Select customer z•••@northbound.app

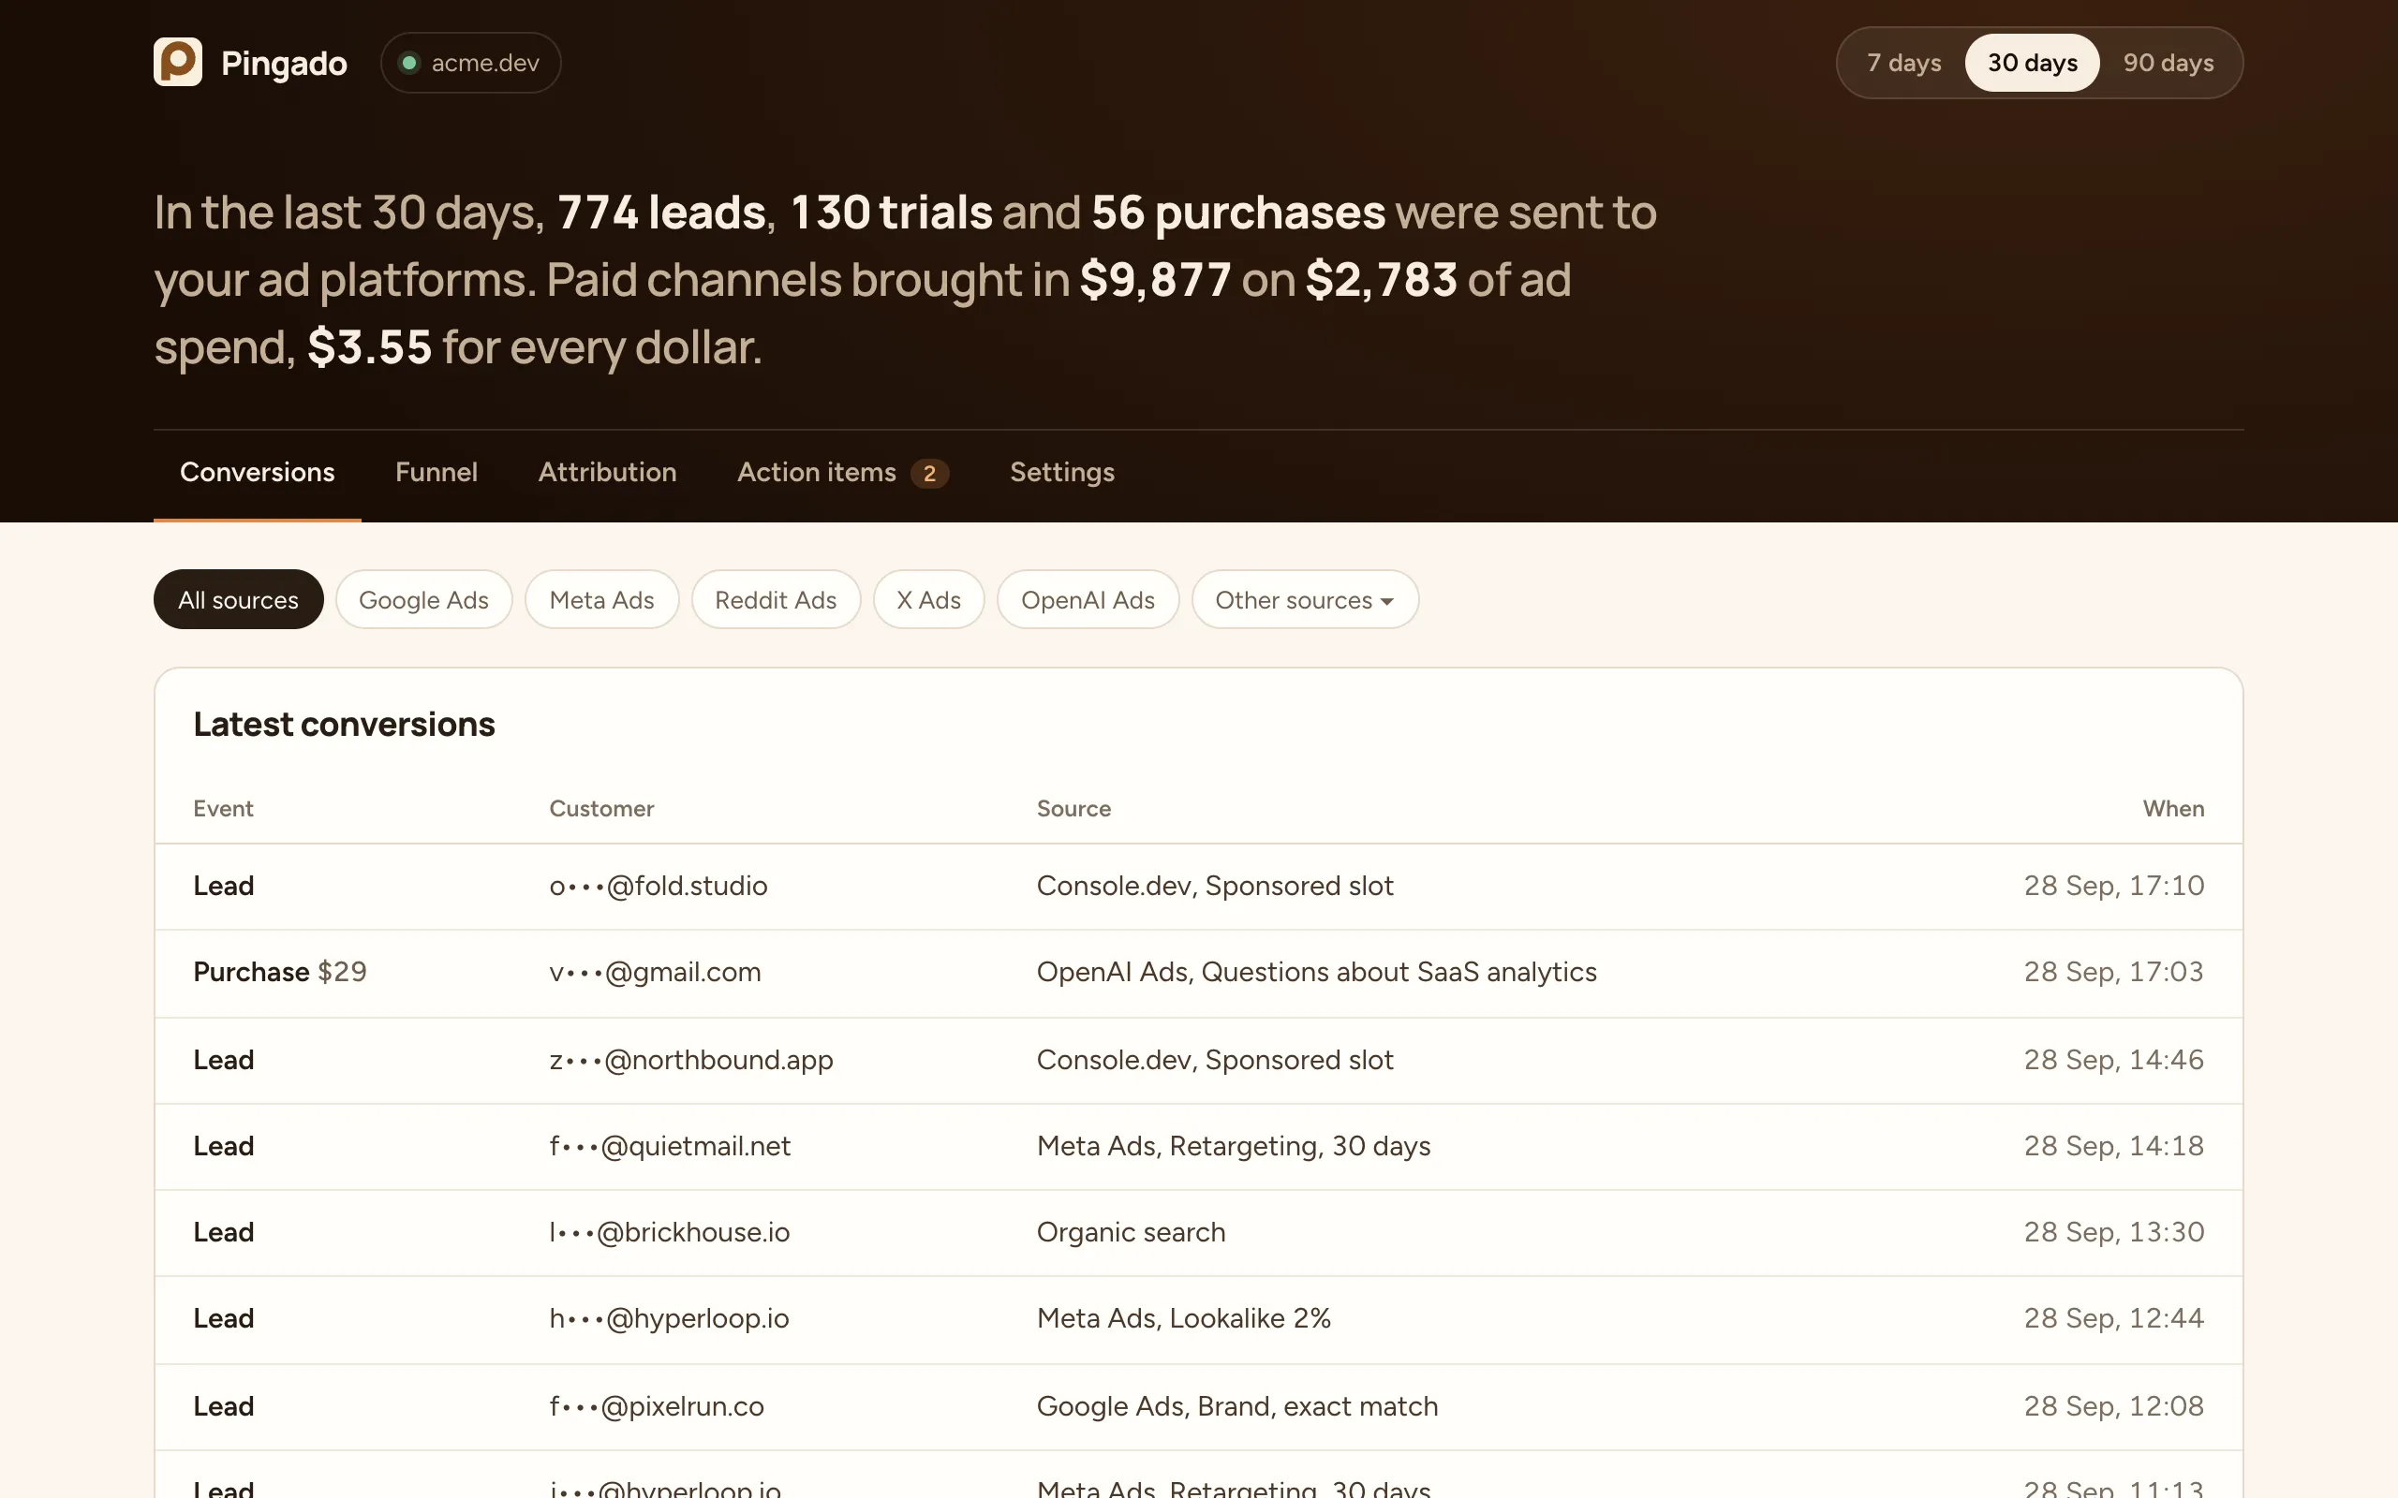point(691,1060)
